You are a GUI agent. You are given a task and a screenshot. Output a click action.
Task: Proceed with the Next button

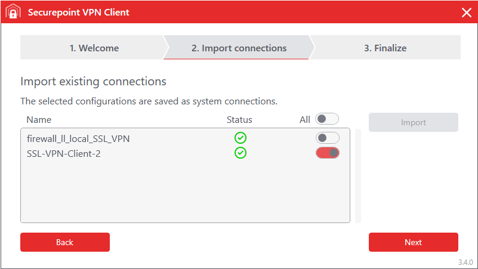click(x=413, y=242)
